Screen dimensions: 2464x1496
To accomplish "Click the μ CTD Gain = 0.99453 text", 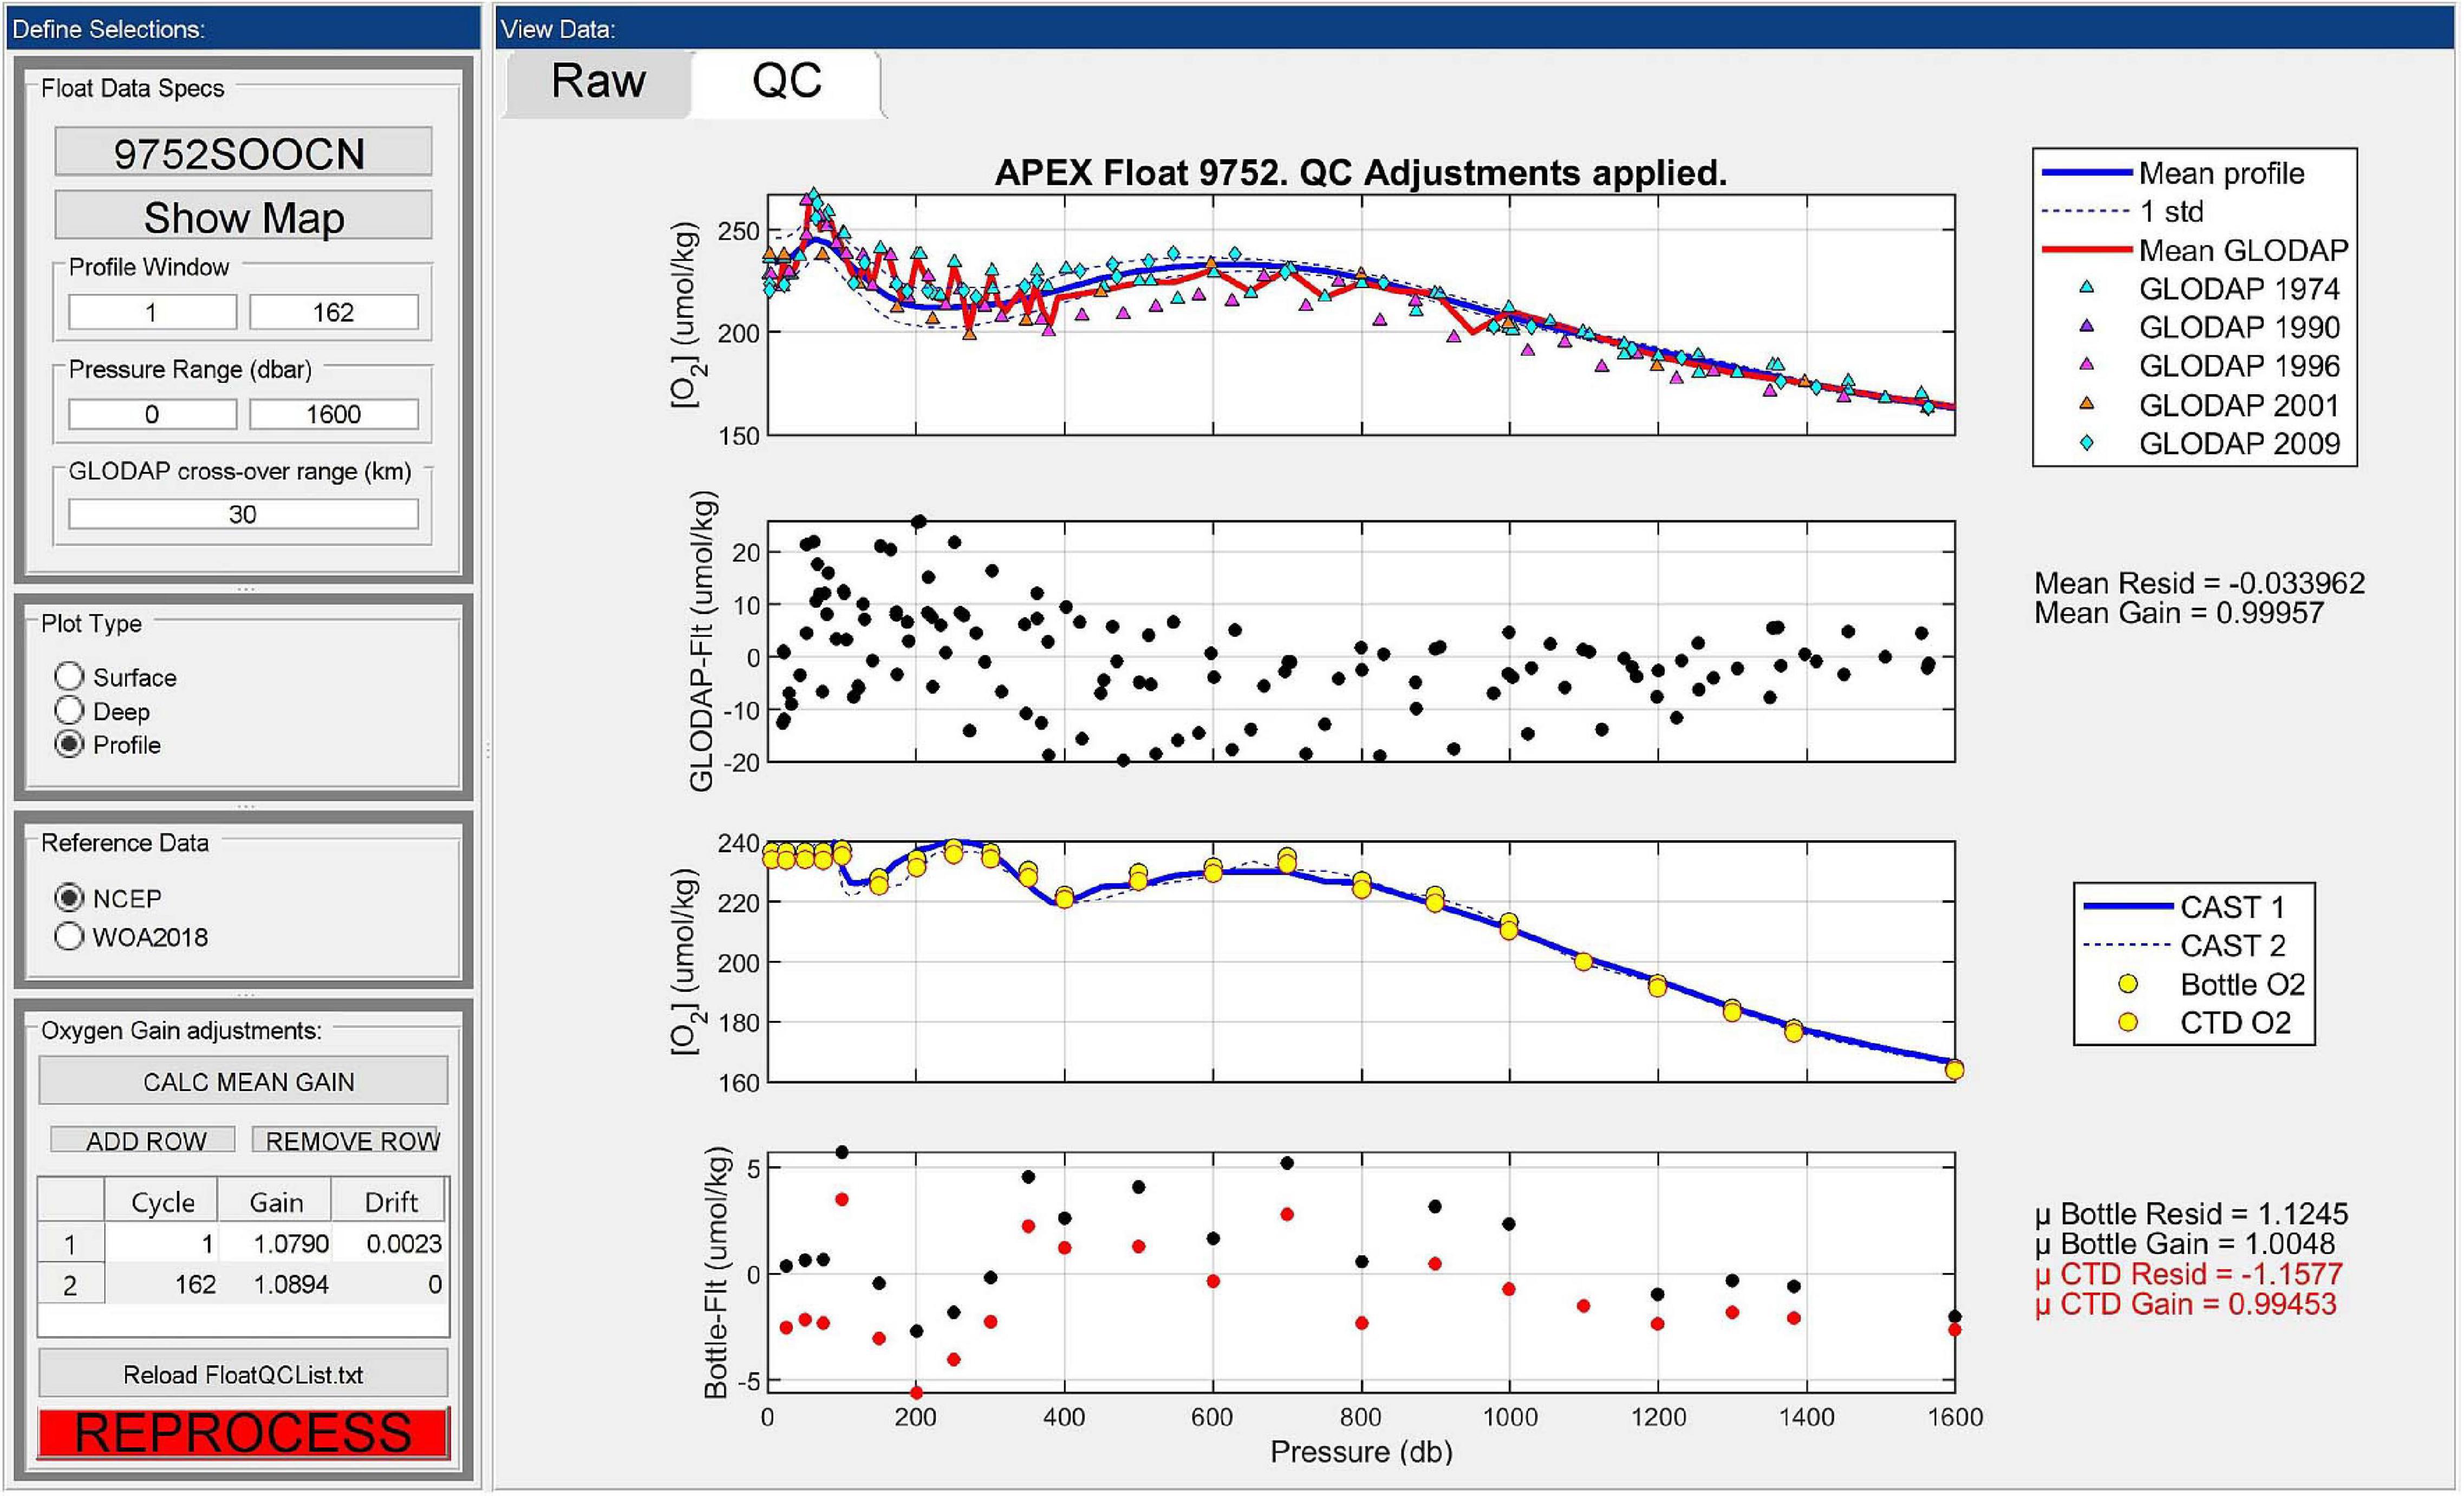I will [x=2185, y=1303].
